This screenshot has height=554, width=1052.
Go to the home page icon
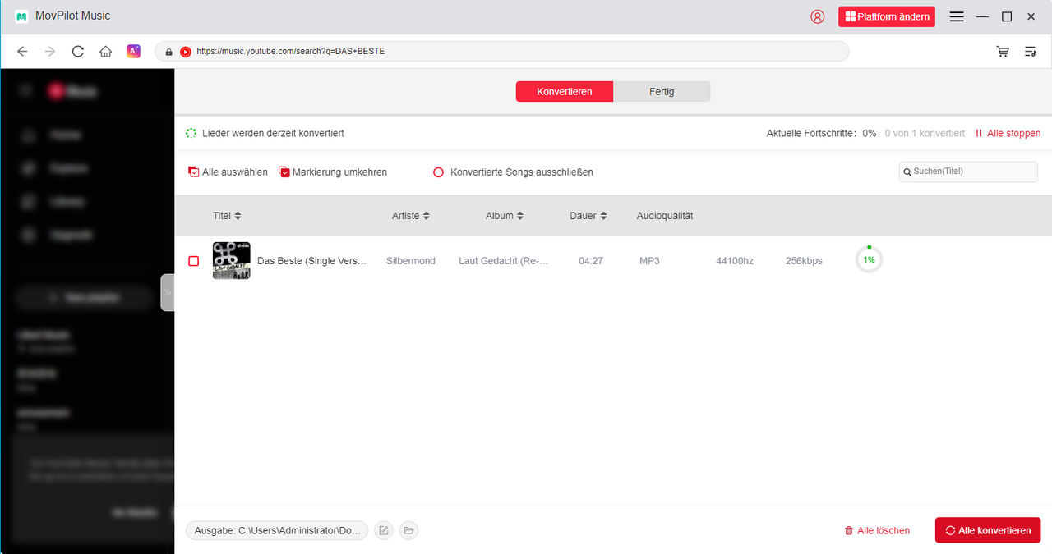[x=105, y=51]
